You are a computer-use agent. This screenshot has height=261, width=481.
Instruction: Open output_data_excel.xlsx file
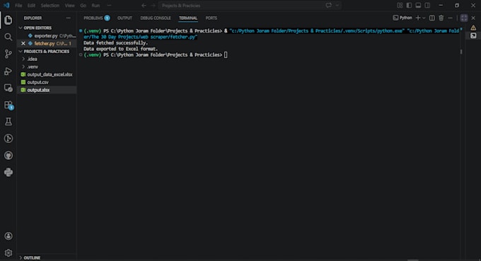click(x=47, y=74)
